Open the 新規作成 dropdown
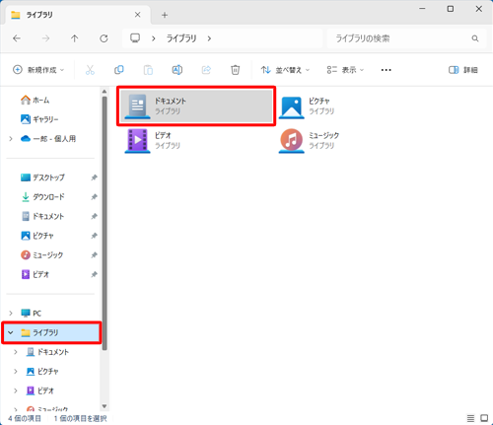Image resolution: width=493 pixels, height=425 pixels. coord(38,70)
